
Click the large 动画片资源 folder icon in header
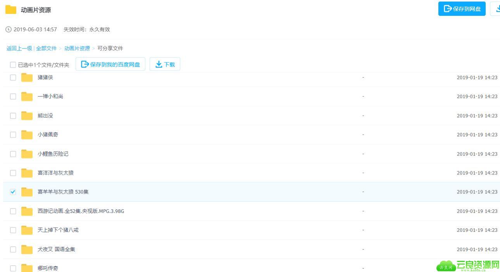point(11,10)
